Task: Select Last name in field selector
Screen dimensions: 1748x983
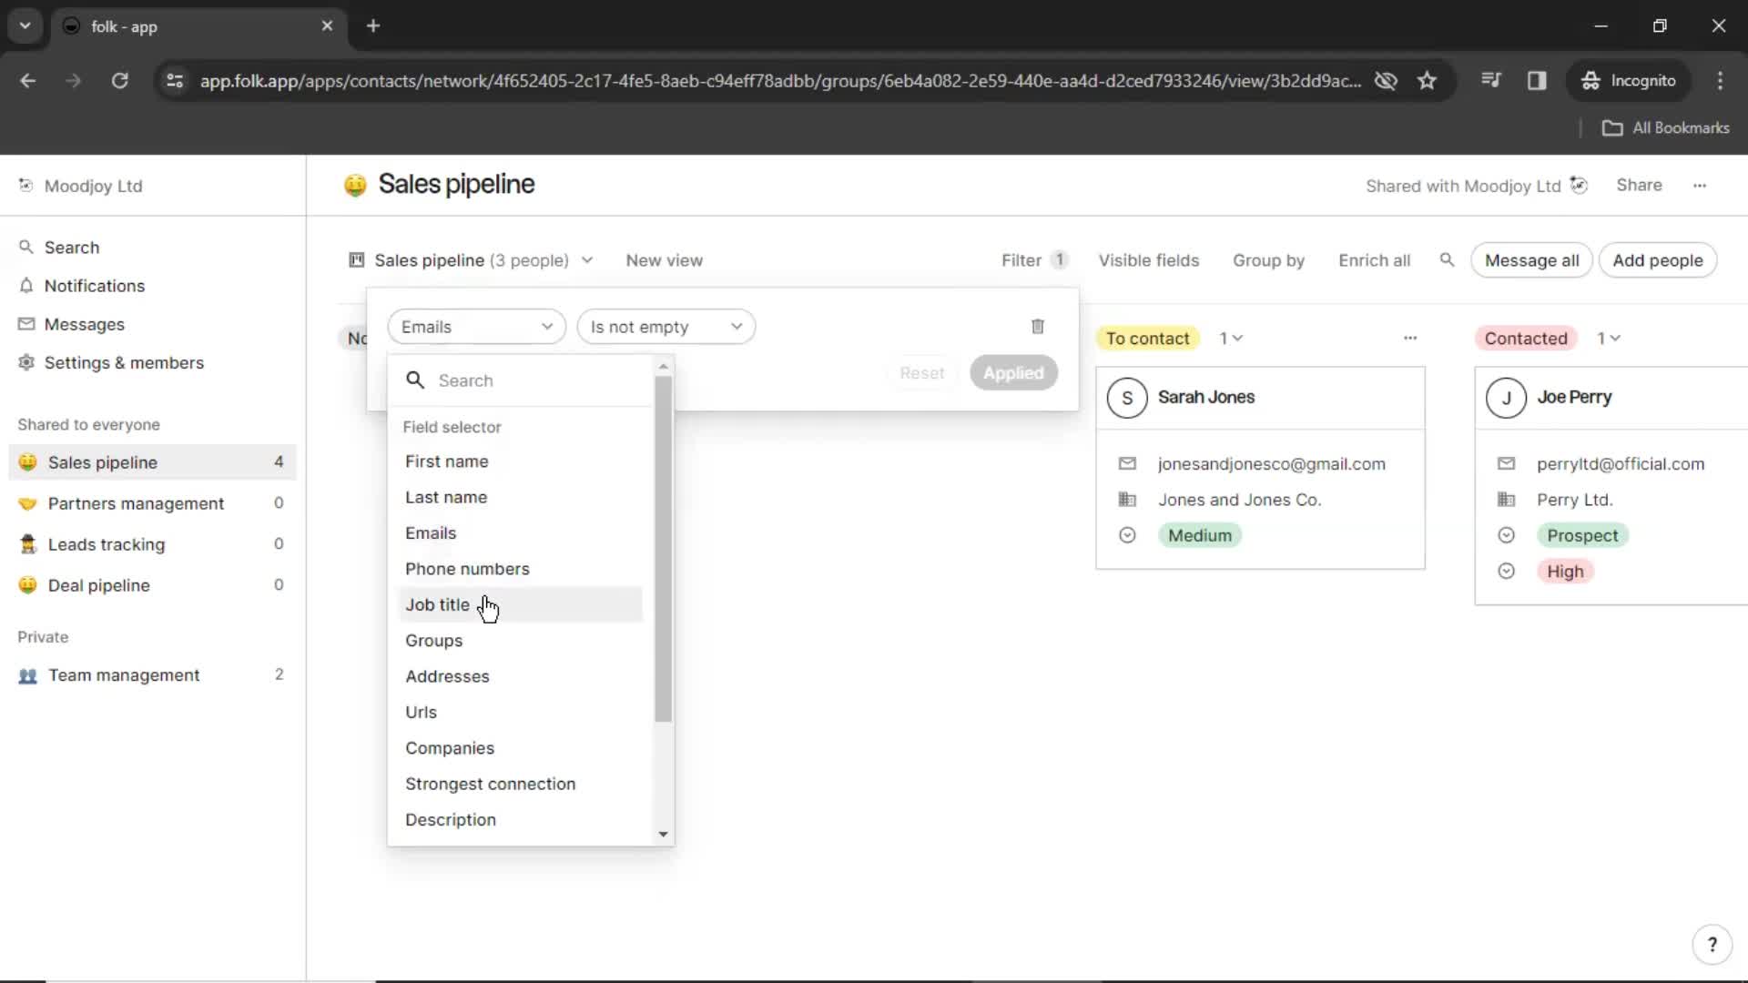Action: pos(521,497)
